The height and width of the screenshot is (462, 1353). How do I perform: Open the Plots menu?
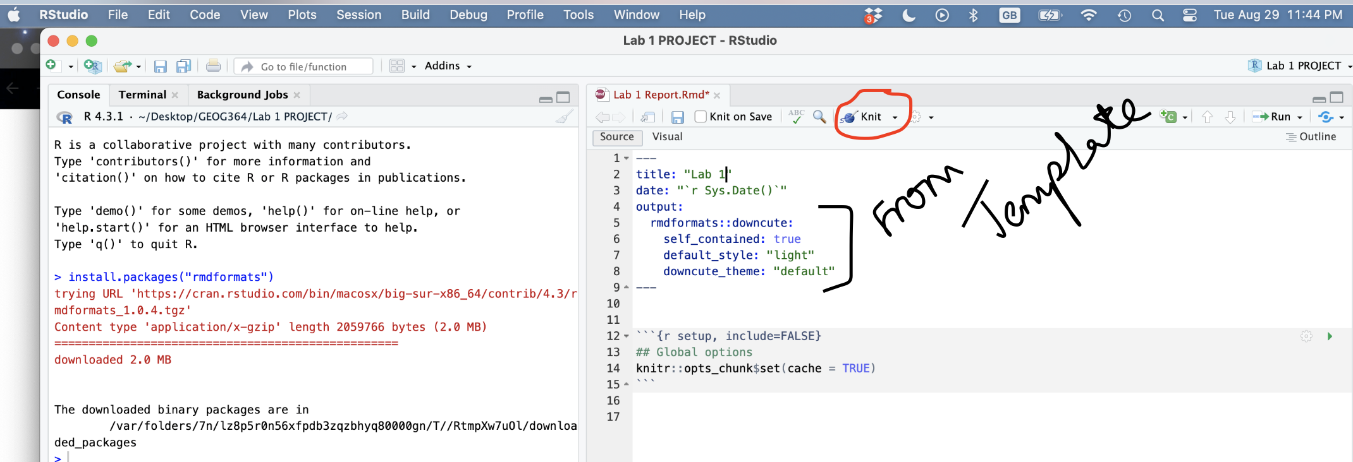302,15
